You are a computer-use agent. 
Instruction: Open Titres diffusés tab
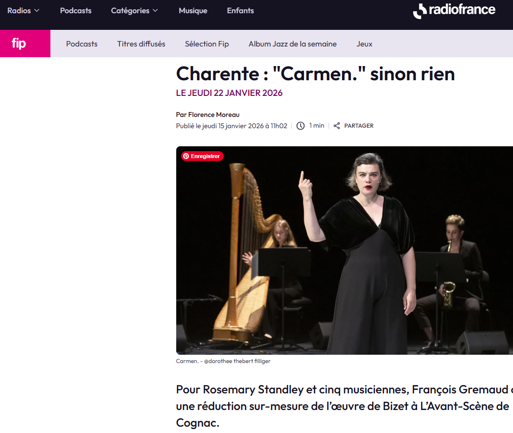pyautogui.click(x=141, y=44)
